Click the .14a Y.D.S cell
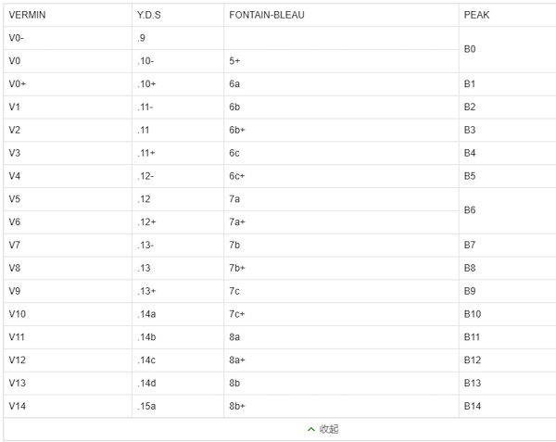 click(146, 314)
